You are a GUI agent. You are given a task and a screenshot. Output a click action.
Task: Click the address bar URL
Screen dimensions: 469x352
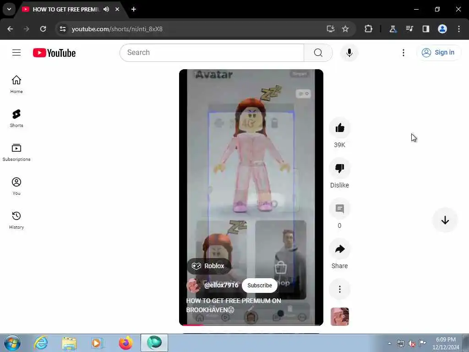tap(117, 29)
